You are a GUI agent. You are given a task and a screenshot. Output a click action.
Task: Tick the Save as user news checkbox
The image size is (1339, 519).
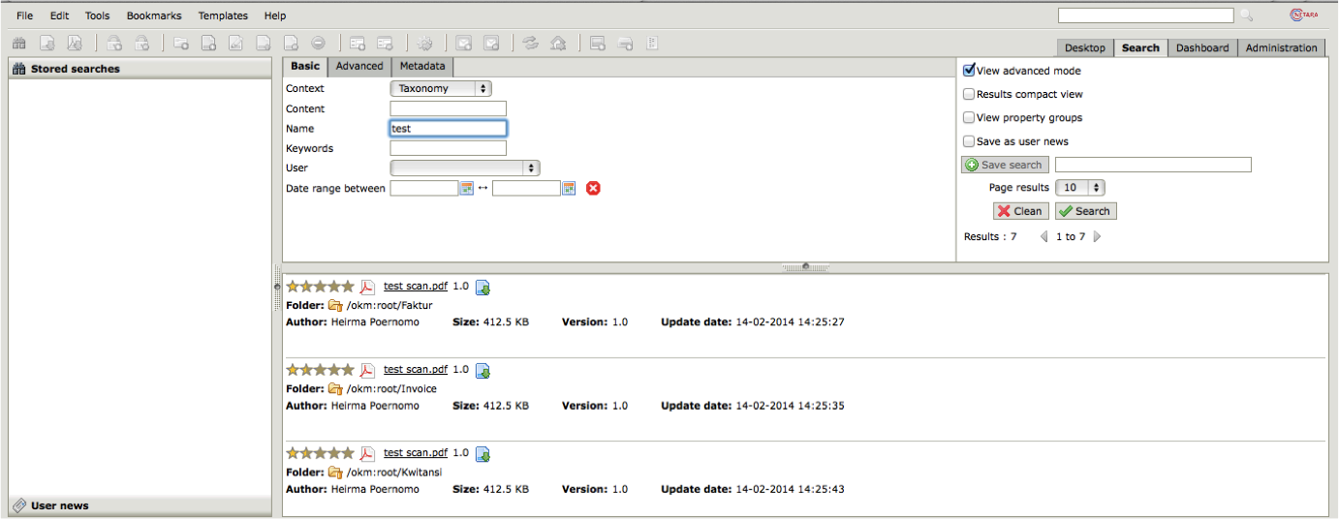coord(969,141)
